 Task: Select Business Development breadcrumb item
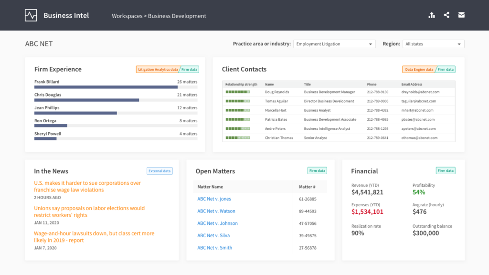(x=177, y=16)
